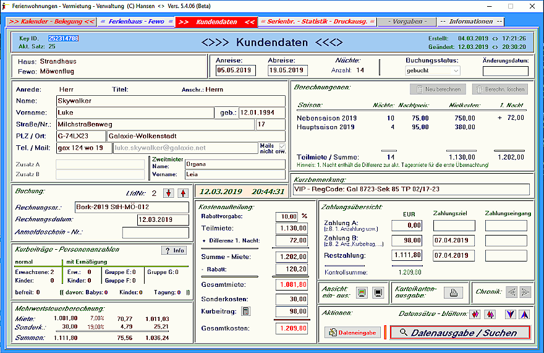Click the black Ansicht view-off monitor icon

pos(378,292)
